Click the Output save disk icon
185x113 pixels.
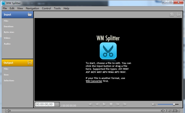pyautogui.click(x=30, y=63)
